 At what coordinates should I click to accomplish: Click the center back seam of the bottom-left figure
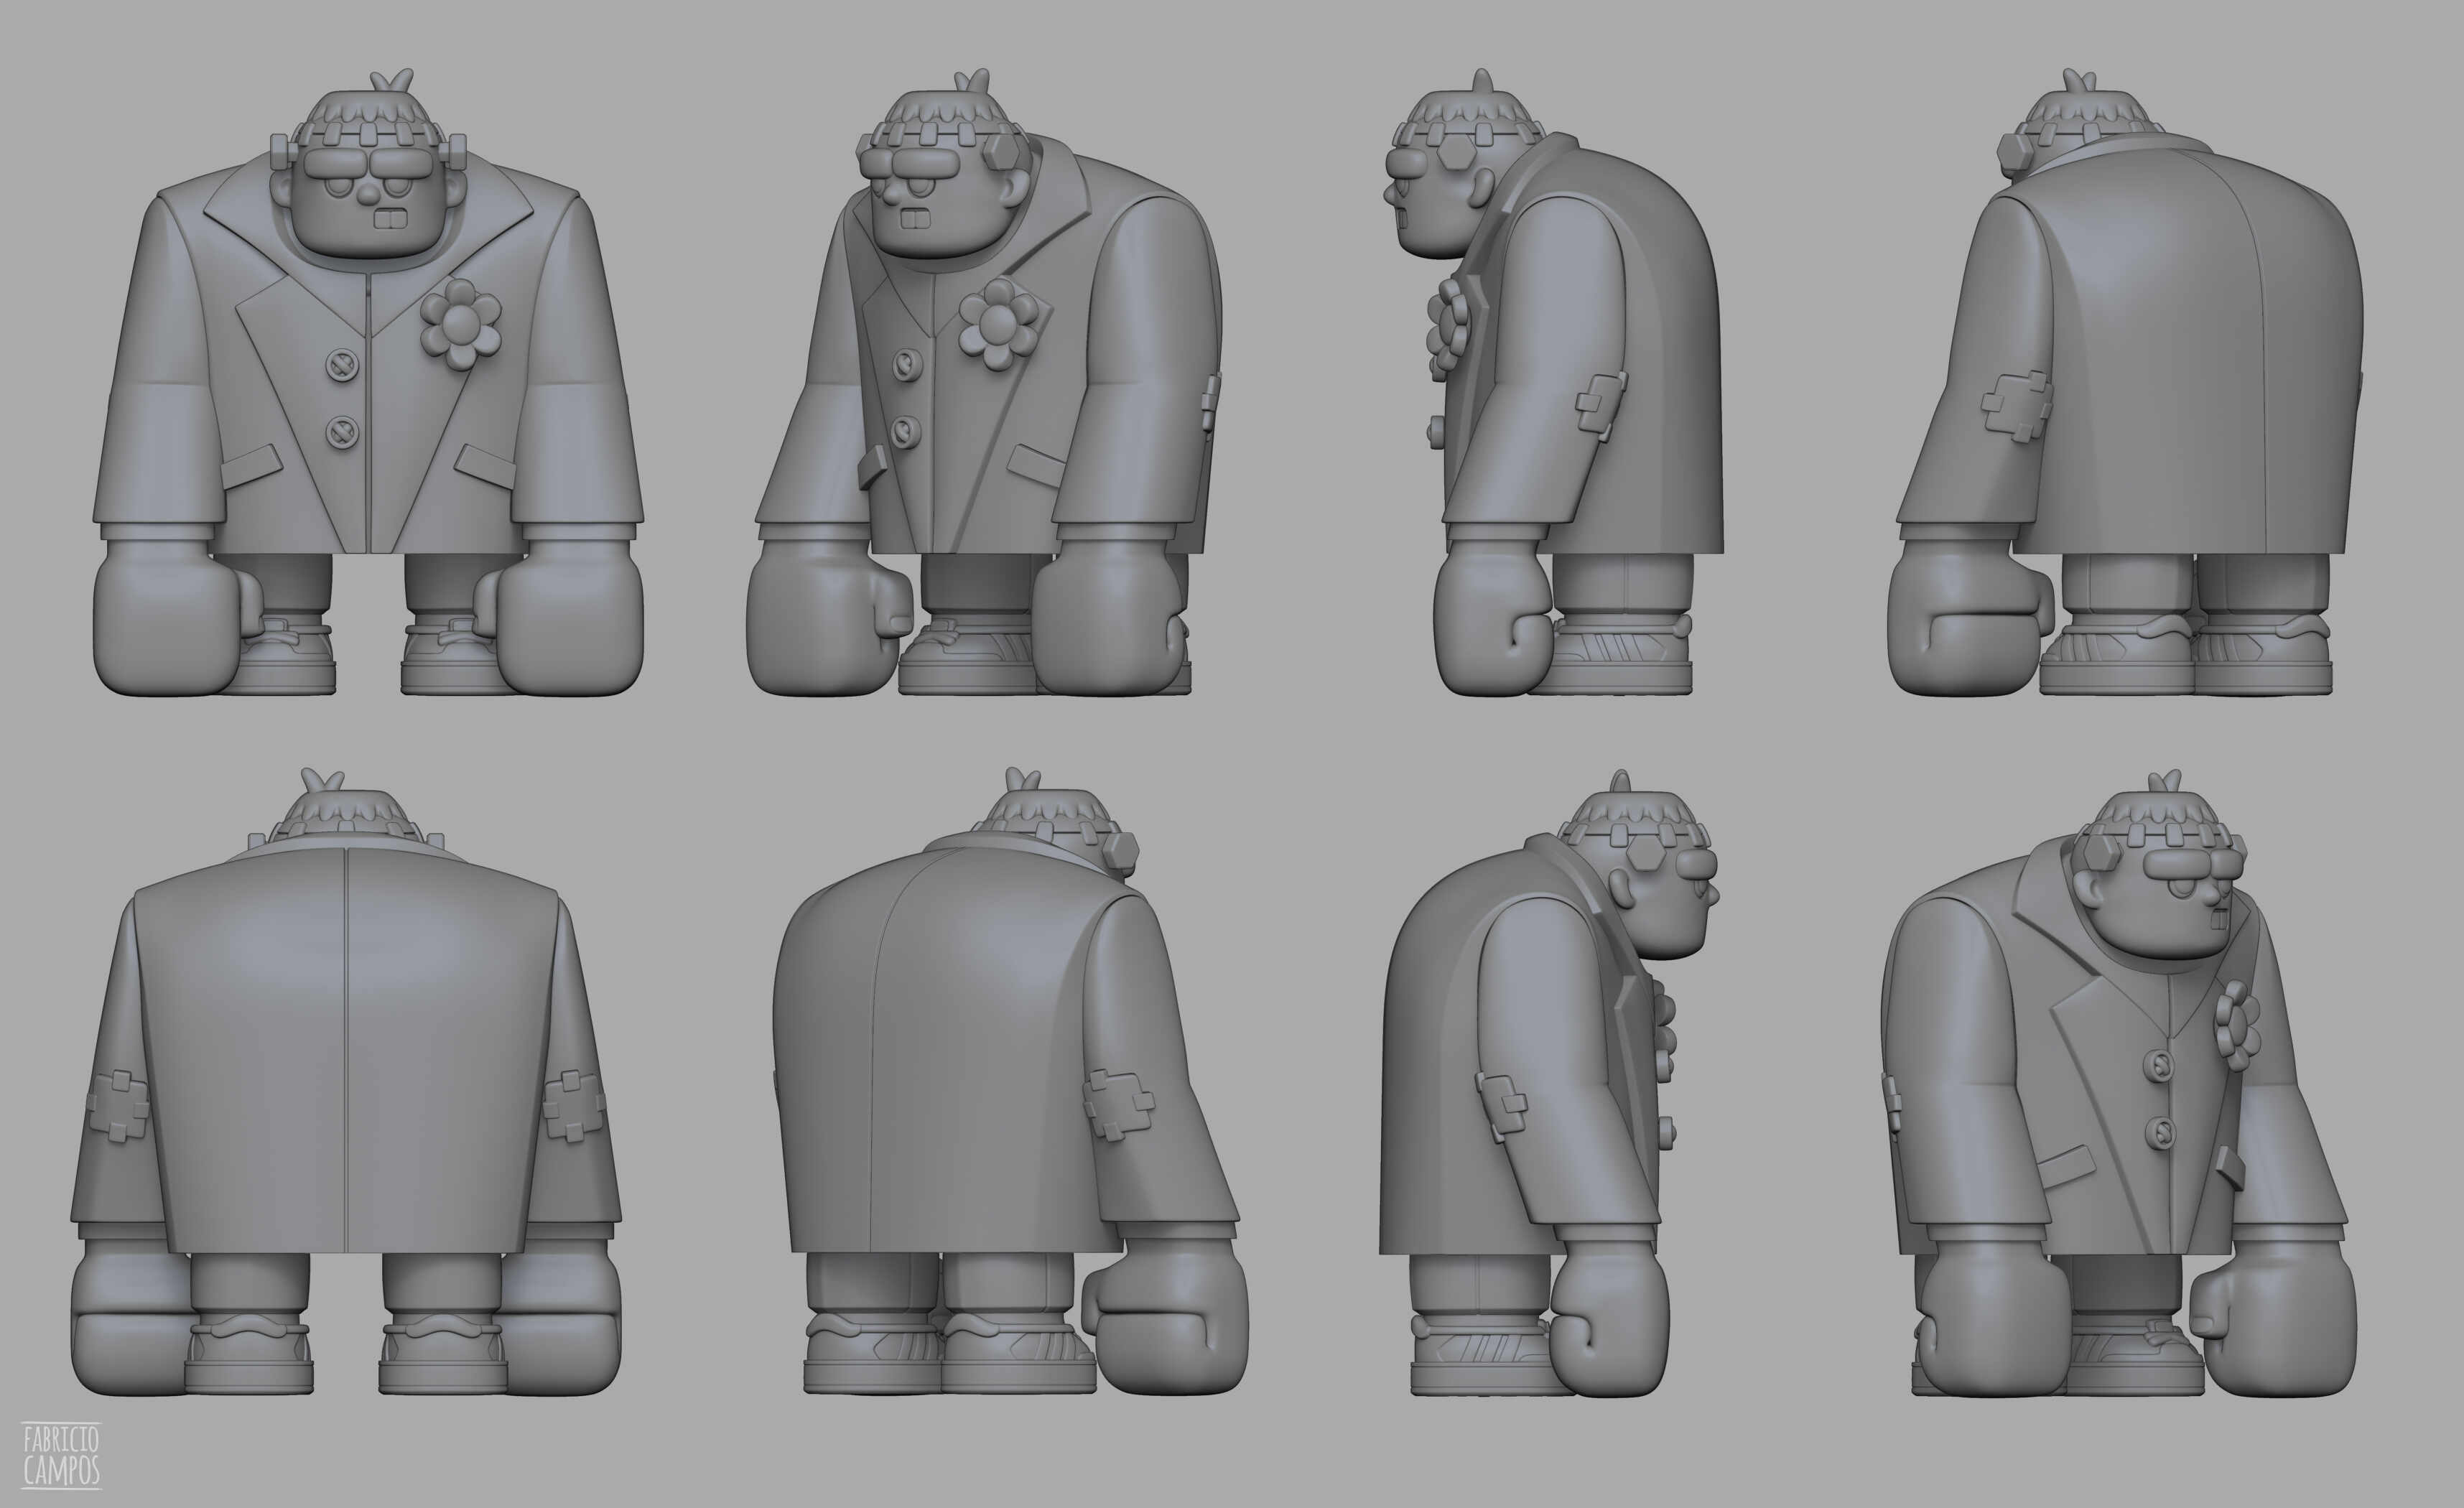point(346,1050)
